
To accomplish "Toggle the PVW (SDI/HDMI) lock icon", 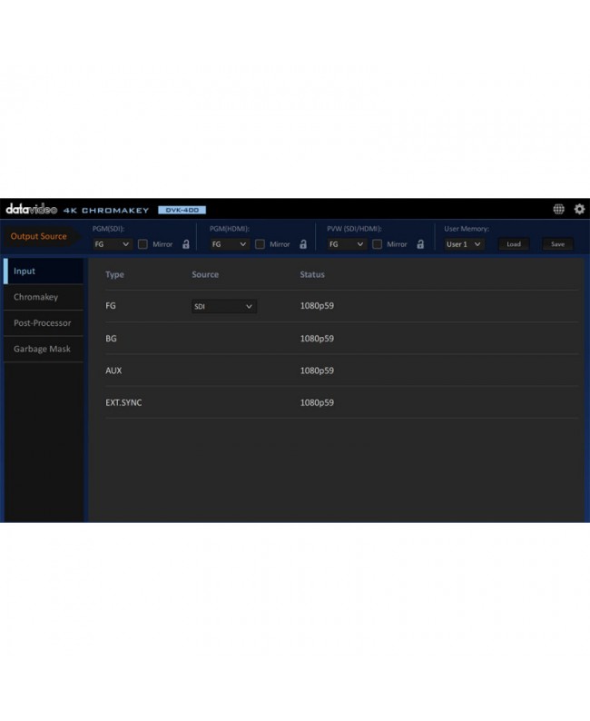I will [x=420, y=244].
